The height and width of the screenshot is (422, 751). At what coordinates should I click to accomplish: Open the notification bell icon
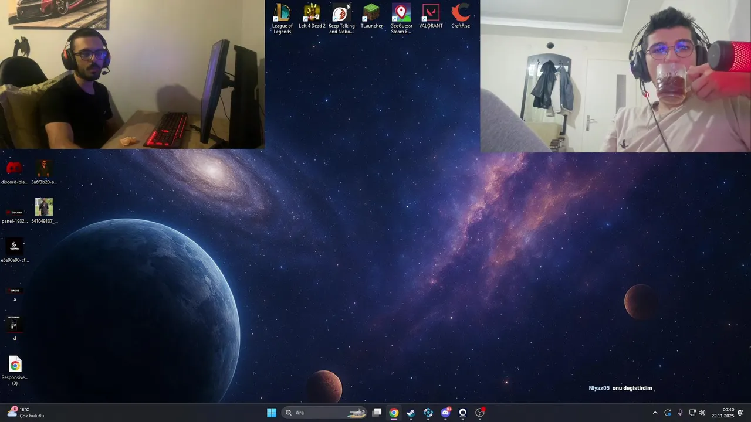click(740, 413)
